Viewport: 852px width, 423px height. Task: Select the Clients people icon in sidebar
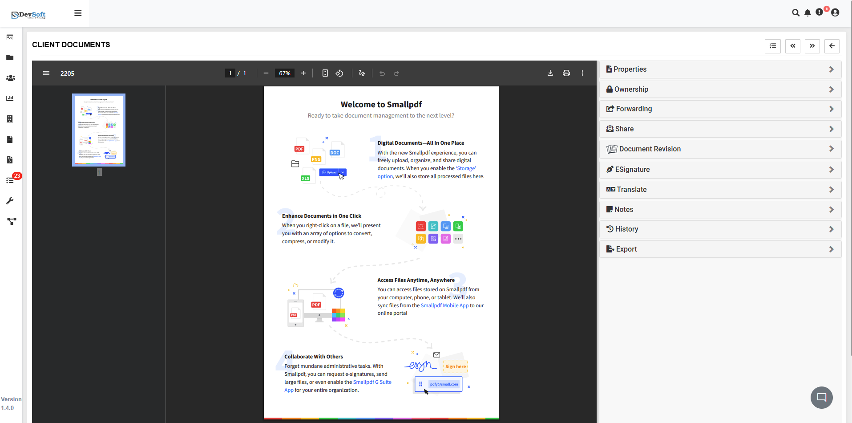[10, 78]
